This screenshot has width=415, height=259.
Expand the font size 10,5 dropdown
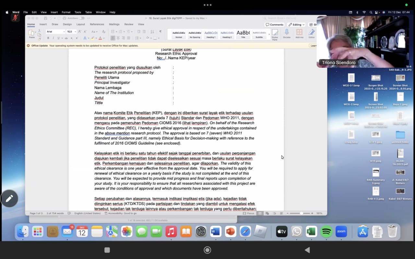[x=75, y=32]
